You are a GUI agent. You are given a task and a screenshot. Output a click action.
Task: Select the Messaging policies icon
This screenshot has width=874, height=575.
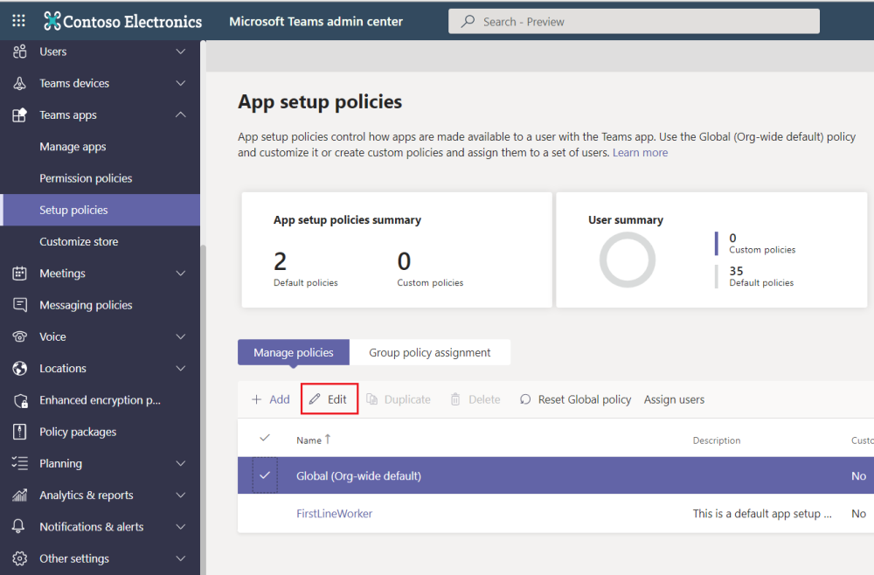pos(18,304)
